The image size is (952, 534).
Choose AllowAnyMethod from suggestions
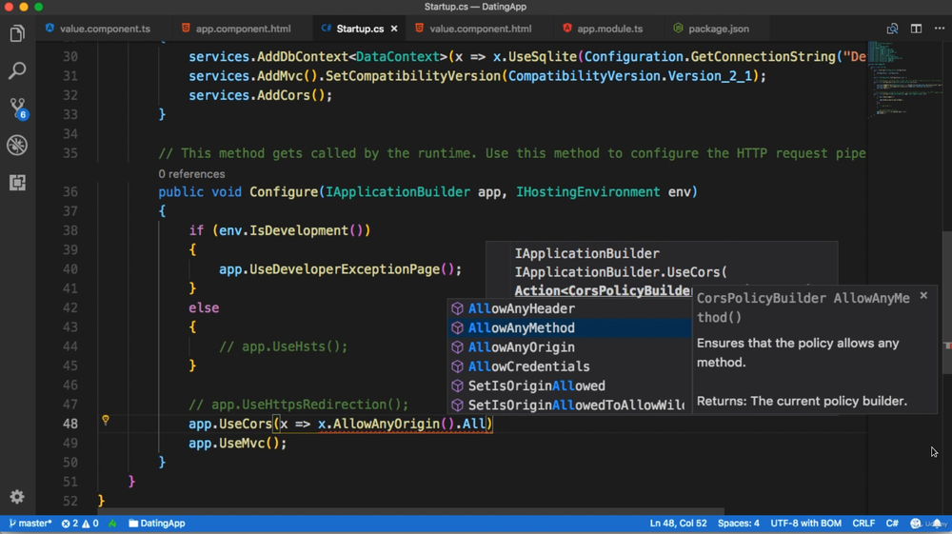569,327
